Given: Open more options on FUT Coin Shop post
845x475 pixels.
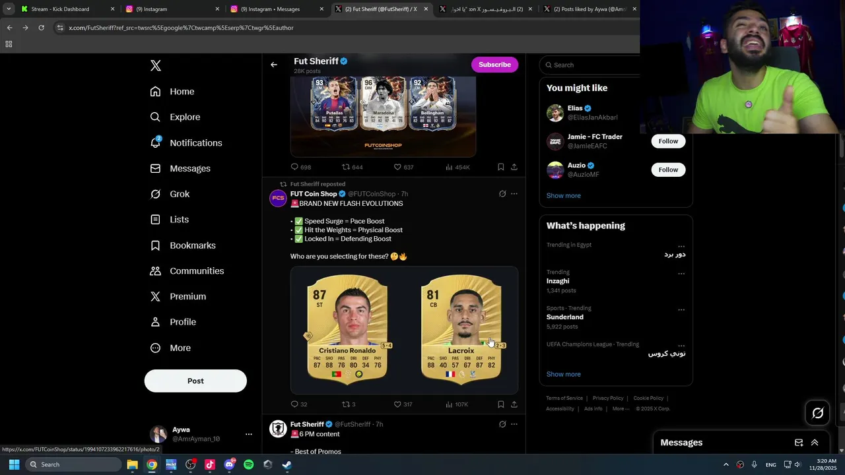Looking at the screenshot, I should tap(514, 194).
